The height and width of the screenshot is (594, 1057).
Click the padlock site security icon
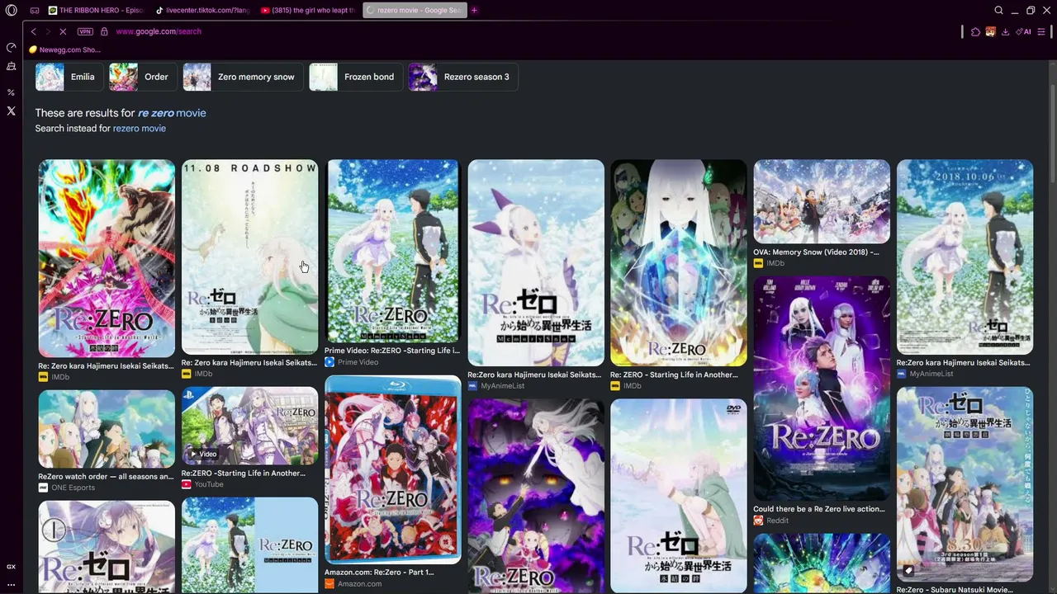tap(104, 31)
